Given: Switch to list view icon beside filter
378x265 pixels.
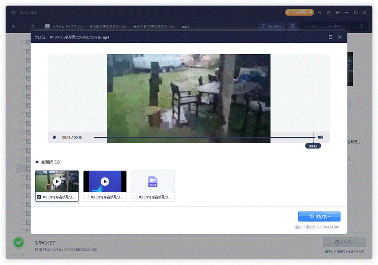Looking at the screenshot, I should point(293,26).
